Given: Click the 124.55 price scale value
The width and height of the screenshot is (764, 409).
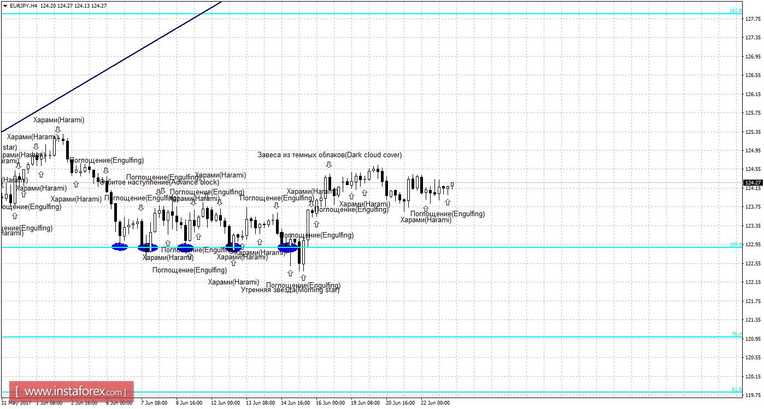Looking at the screenshot, I should pyautogui.click(x=753, y=169).
